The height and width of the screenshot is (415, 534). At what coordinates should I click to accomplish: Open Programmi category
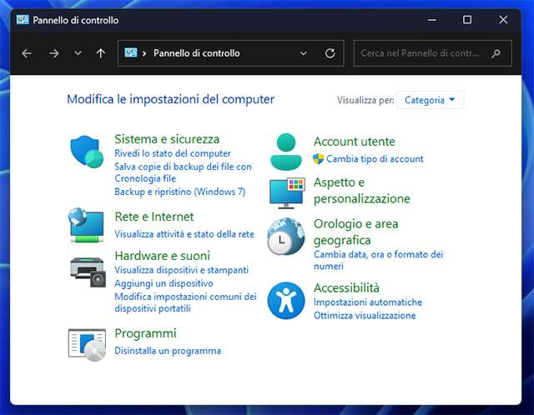[x=145, y=333]
